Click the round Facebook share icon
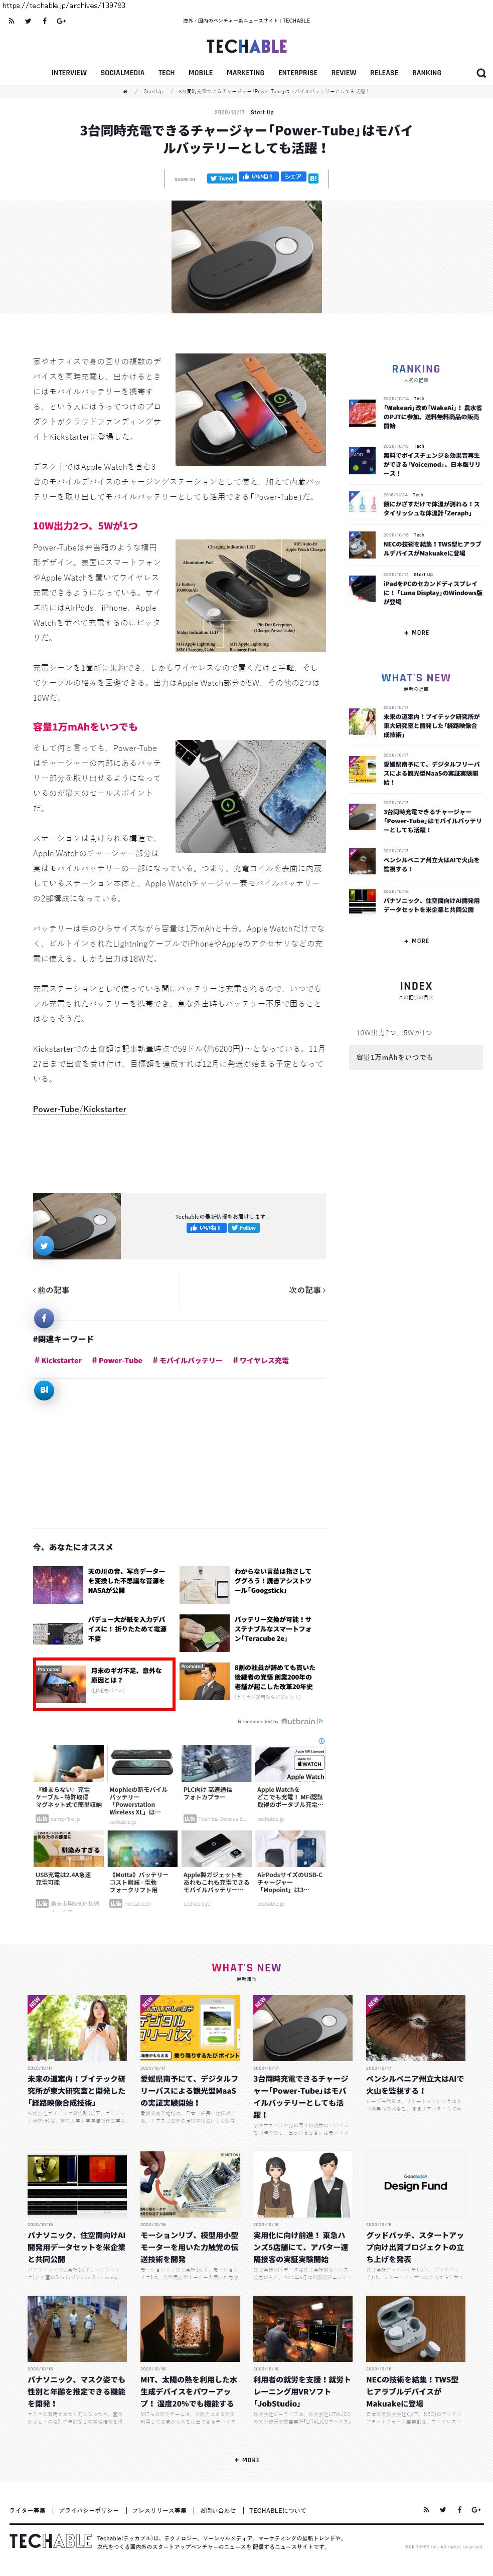This screenshot has width=493, height=2576. (44, 1317)
